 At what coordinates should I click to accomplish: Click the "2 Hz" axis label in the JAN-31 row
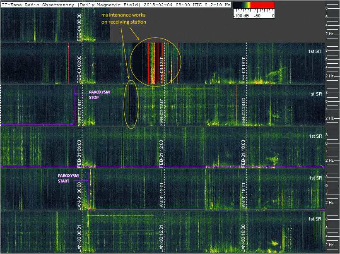click(329, 203)
